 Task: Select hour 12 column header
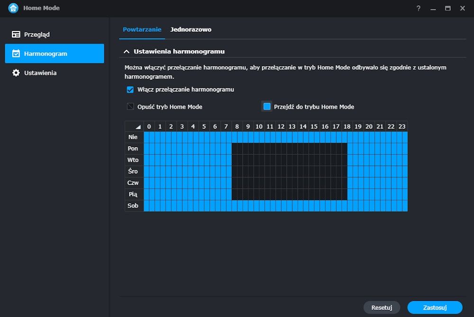pos(281,126)
